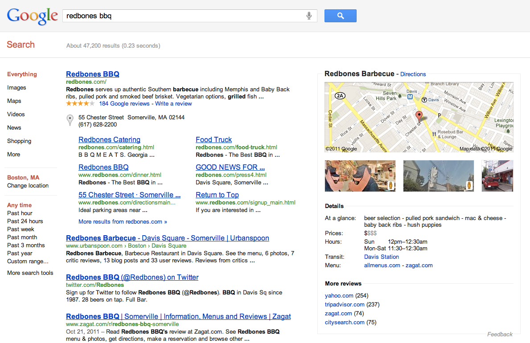
Task: Expand More search tools
Action: click(x=30, y=273)
